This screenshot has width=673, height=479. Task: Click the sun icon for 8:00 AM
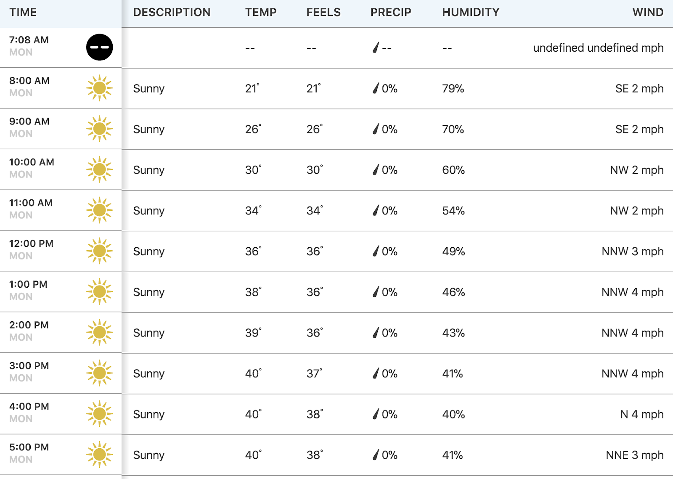tap(100, 88)
